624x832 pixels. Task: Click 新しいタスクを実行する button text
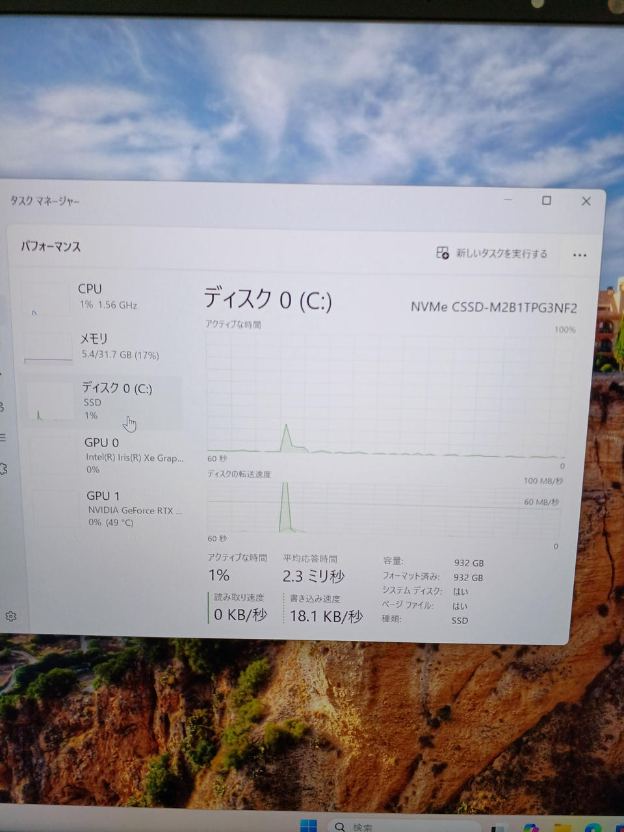click(x=501, y=253)
